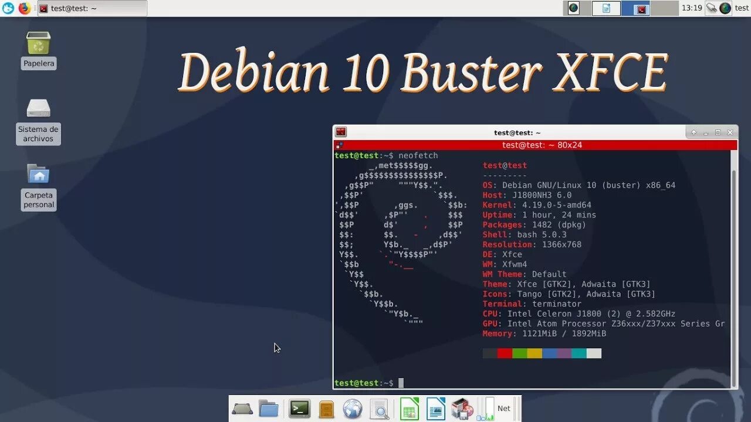
Task: Switch to the empty fourth workspace
Action: (x=664, y=8)
